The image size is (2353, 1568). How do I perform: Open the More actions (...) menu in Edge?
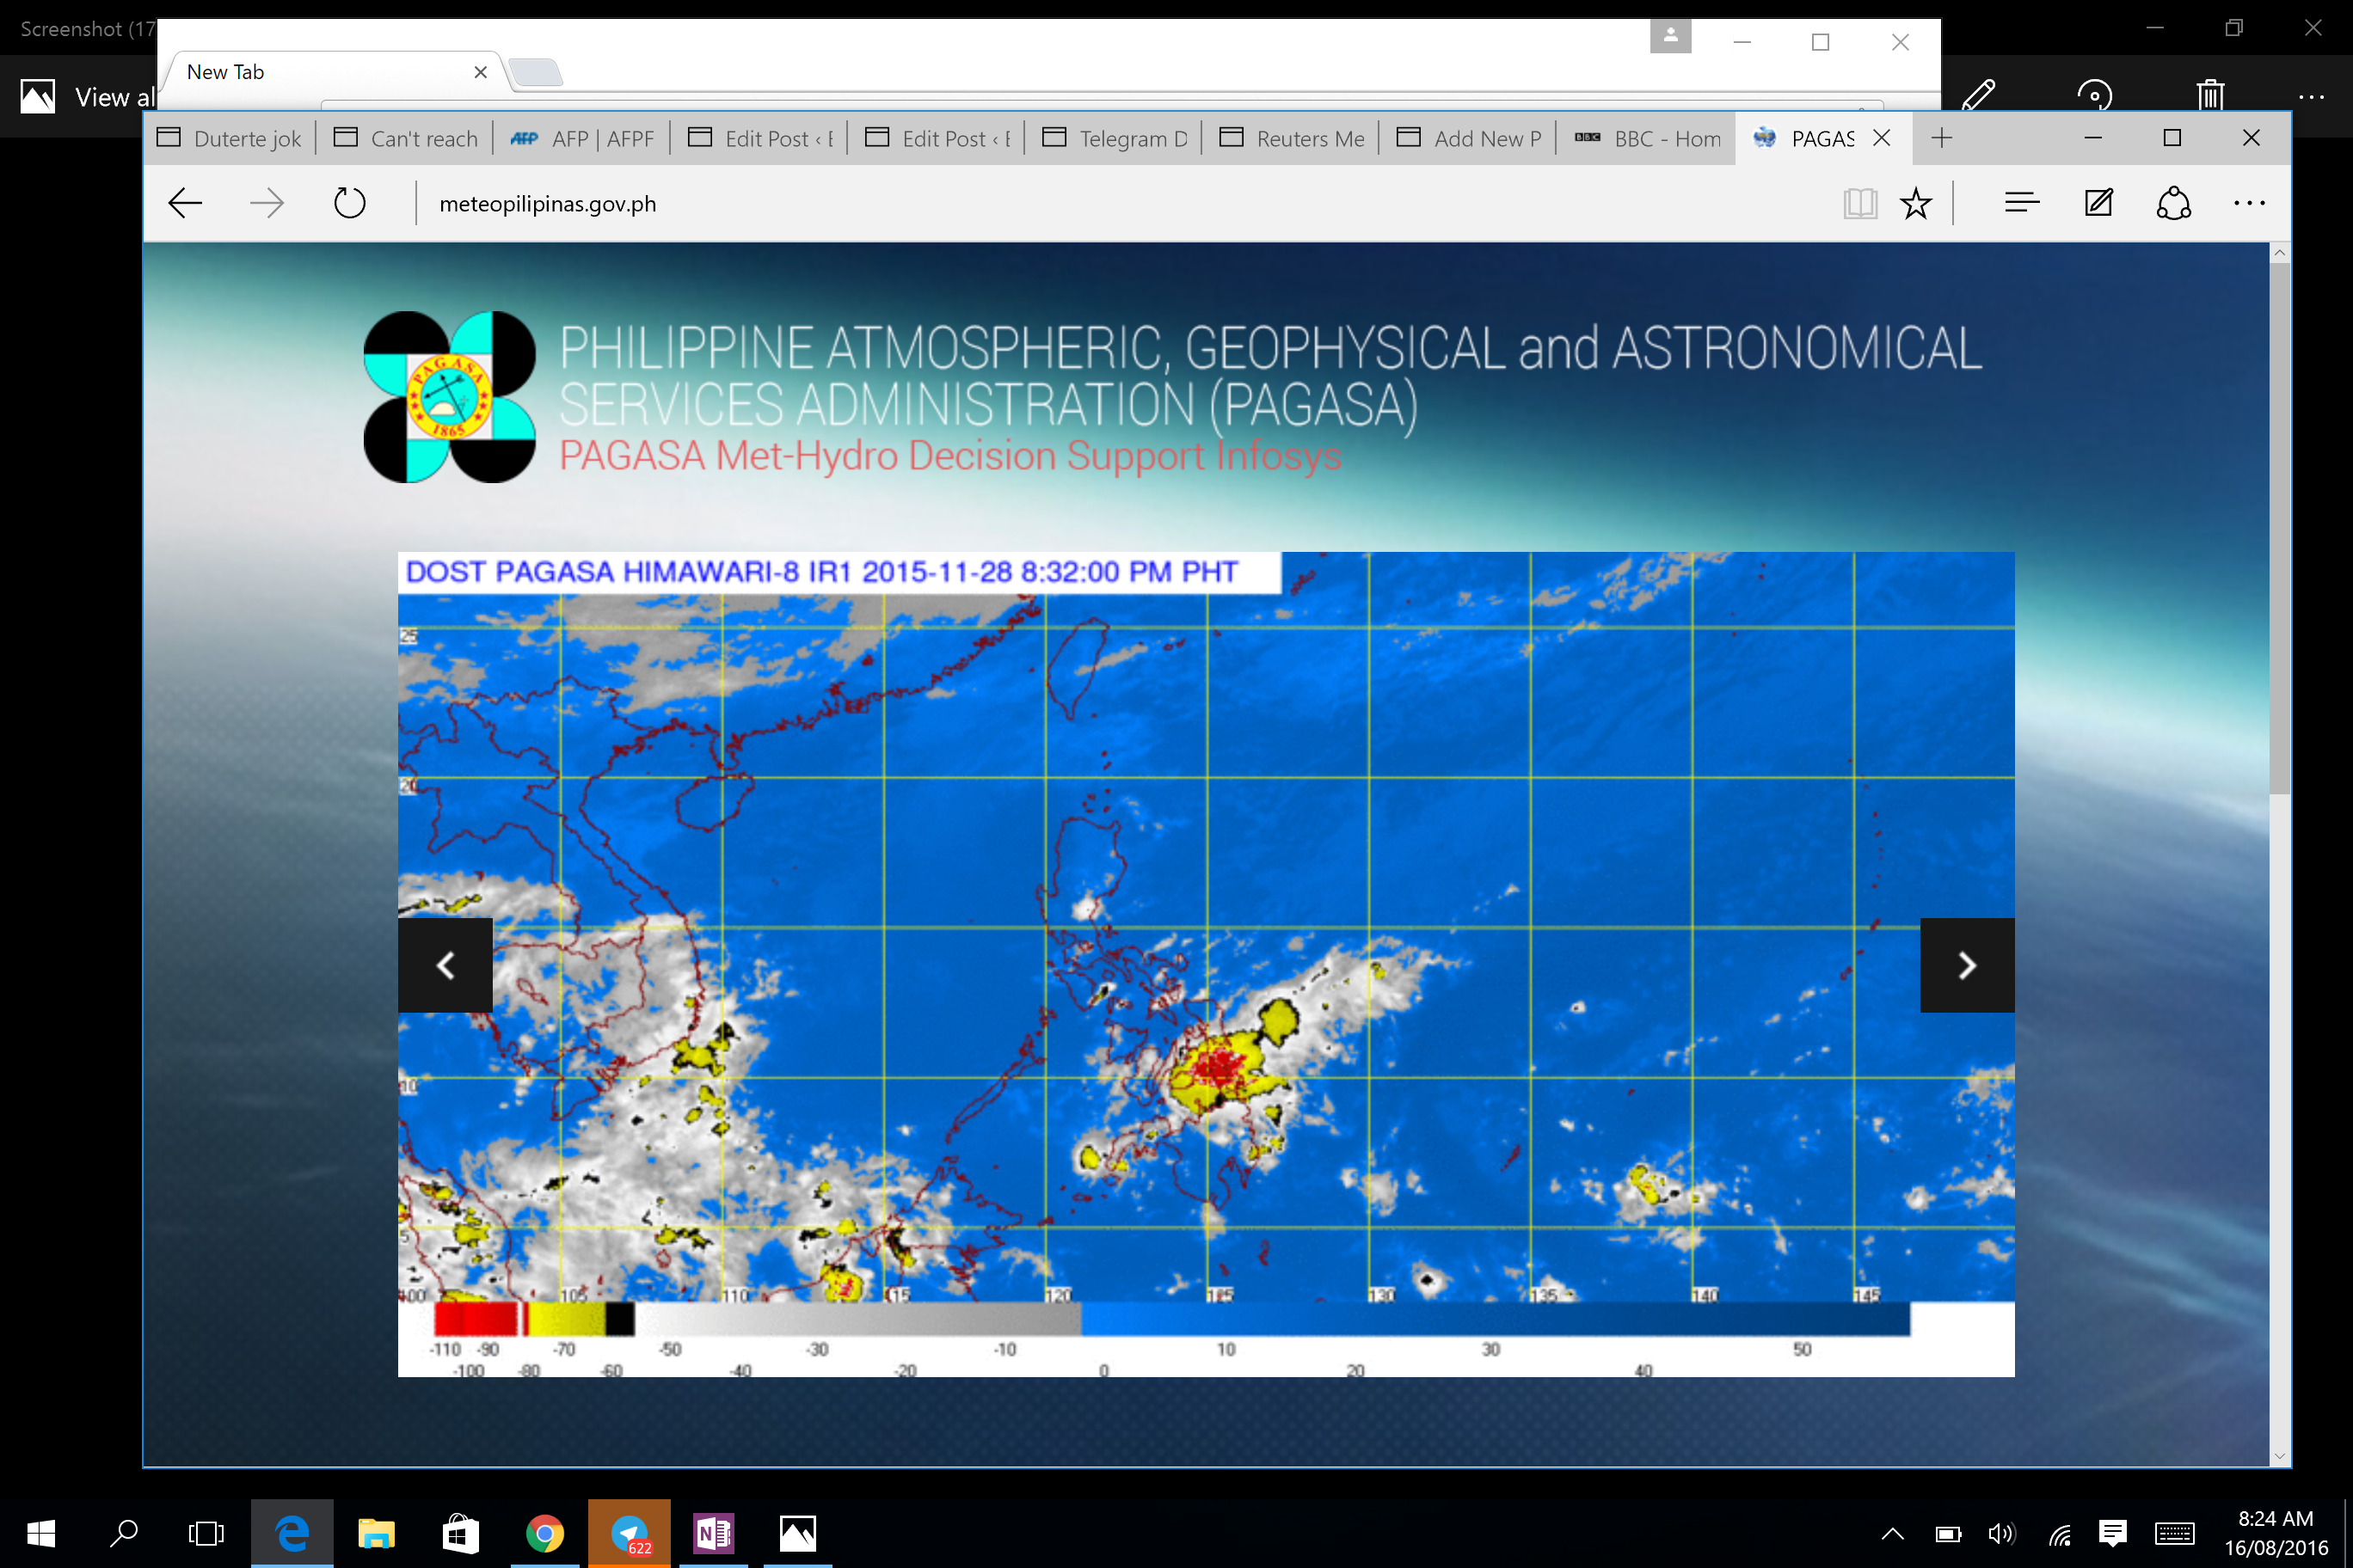2248,203
